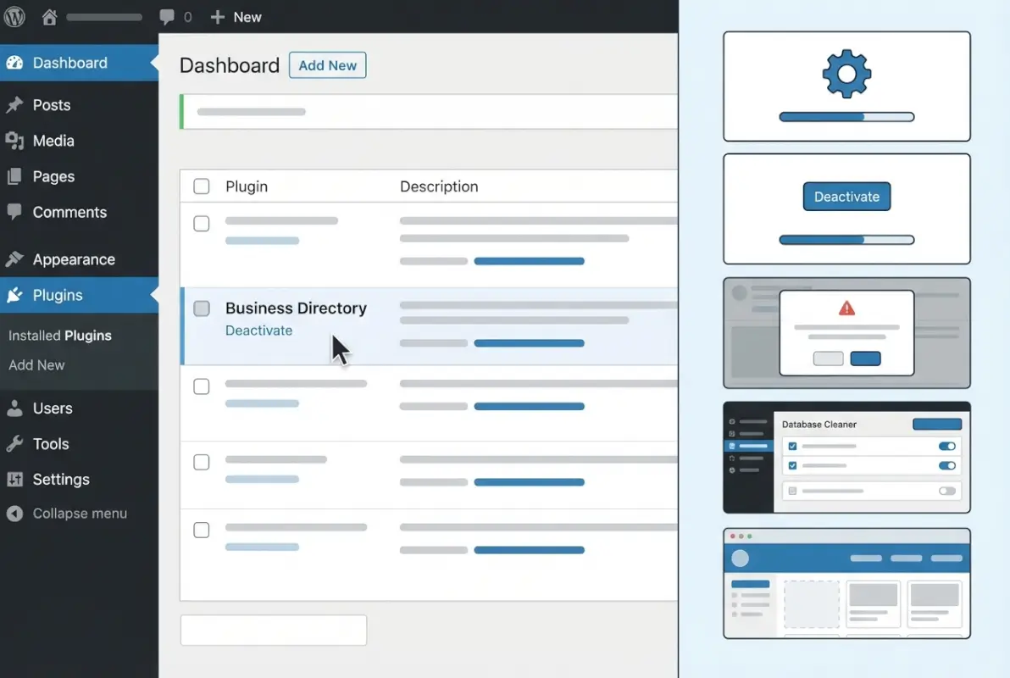Image resolution: width=1010 pixels, height=678 pixels.
Task: Click the WordPress logo in the admin bar
Action: (14, 16)
